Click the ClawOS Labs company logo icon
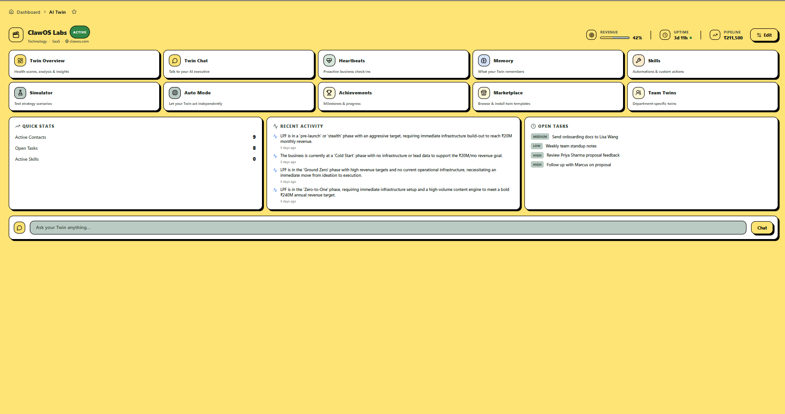The height and width of the screenshot is (414, 785). pos(16,35)
